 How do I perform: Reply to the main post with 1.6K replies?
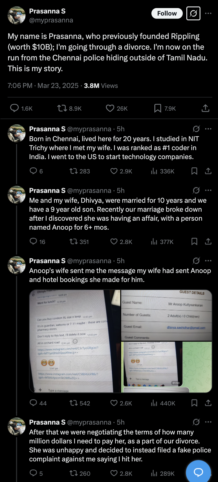click(x=14, y=108)
